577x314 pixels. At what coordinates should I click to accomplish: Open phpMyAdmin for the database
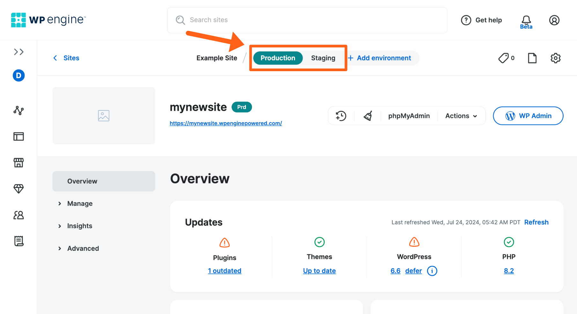[x=409, y=116]
